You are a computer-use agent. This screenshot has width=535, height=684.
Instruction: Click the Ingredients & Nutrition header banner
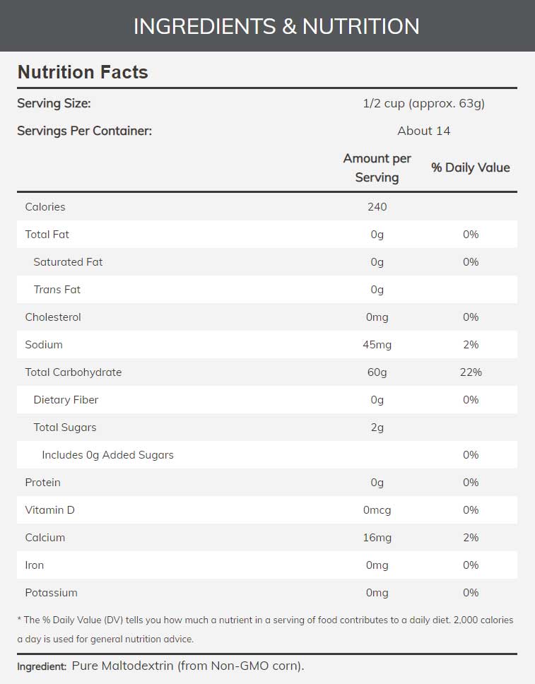coord(276,26)
